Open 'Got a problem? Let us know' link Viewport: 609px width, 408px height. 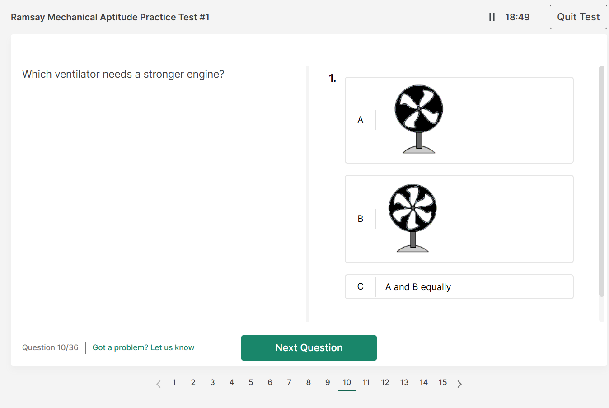point(143,347)
